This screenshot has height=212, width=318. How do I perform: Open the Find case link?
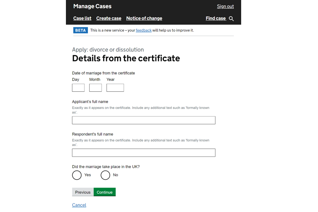point(216,19)
